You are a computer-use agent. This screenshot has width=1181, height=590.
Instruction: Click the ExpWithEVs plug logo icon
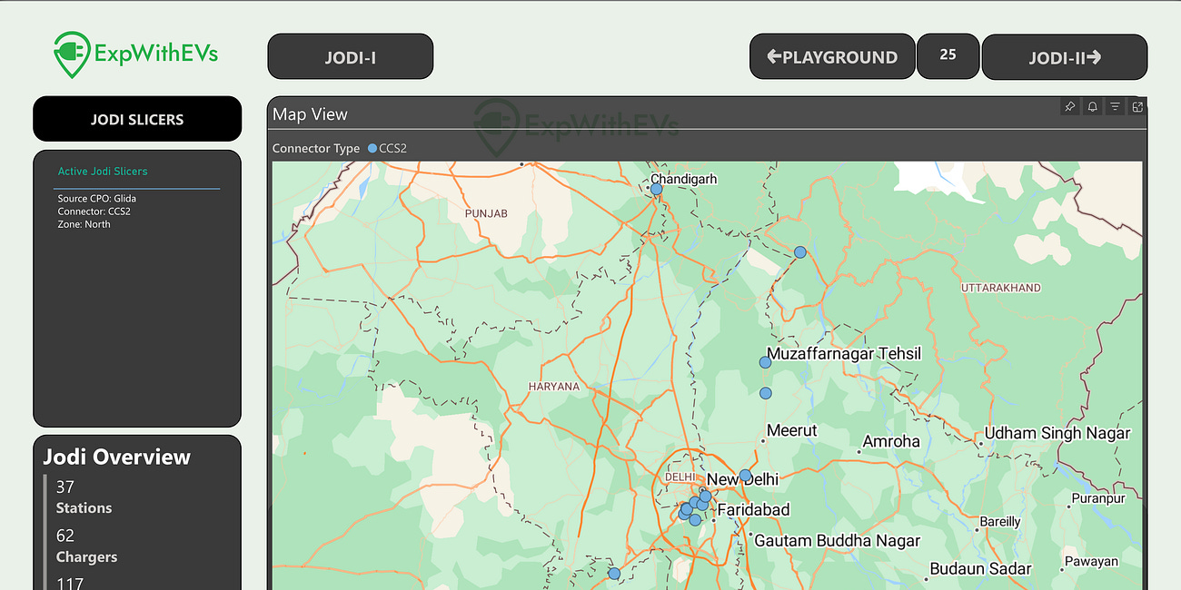coord(71,54)
